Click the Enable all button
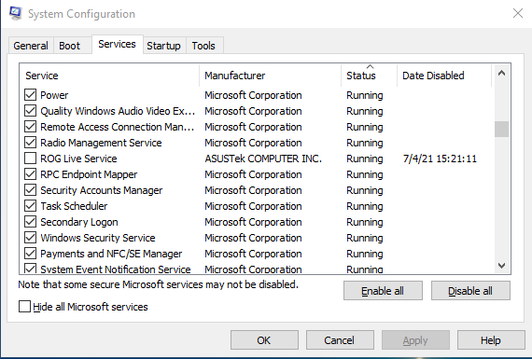Viewport: 532px width, 359px height. [x=383, y=291]
